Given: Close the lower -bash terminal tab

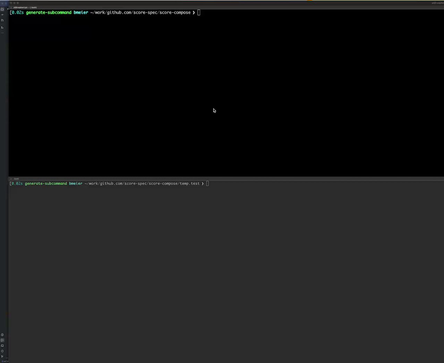Looking at the screenshot, I should (x=11, y=179).
